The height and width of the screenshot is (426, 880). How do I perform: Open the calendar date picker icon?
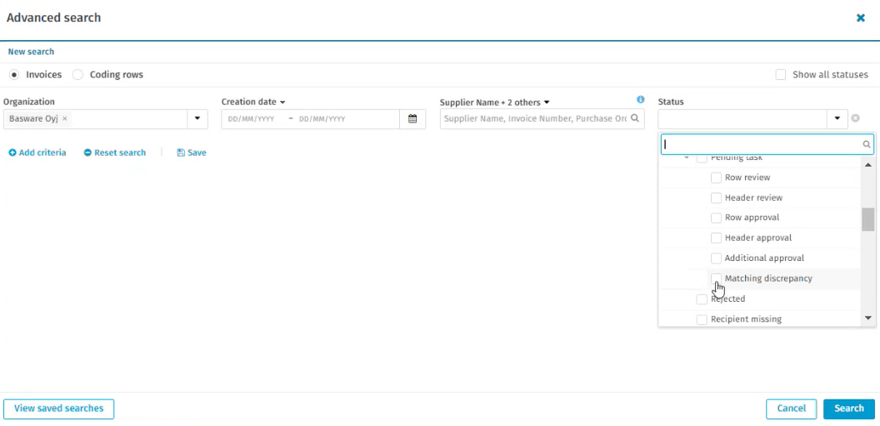[412, 119]
